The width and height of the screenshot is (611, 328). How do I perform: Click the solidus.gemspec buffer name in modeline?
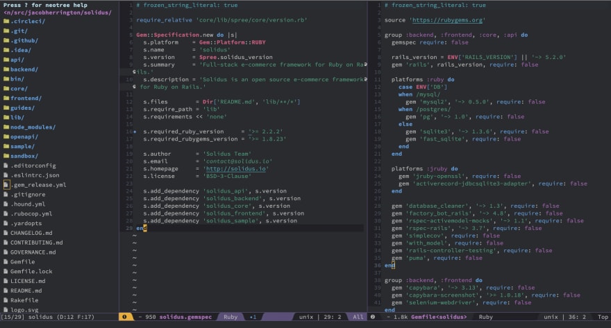click(x=185, y=317)
